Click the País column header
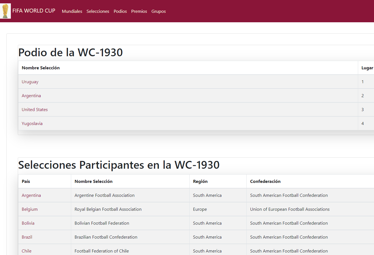374x255 pixels. point(26,182)
